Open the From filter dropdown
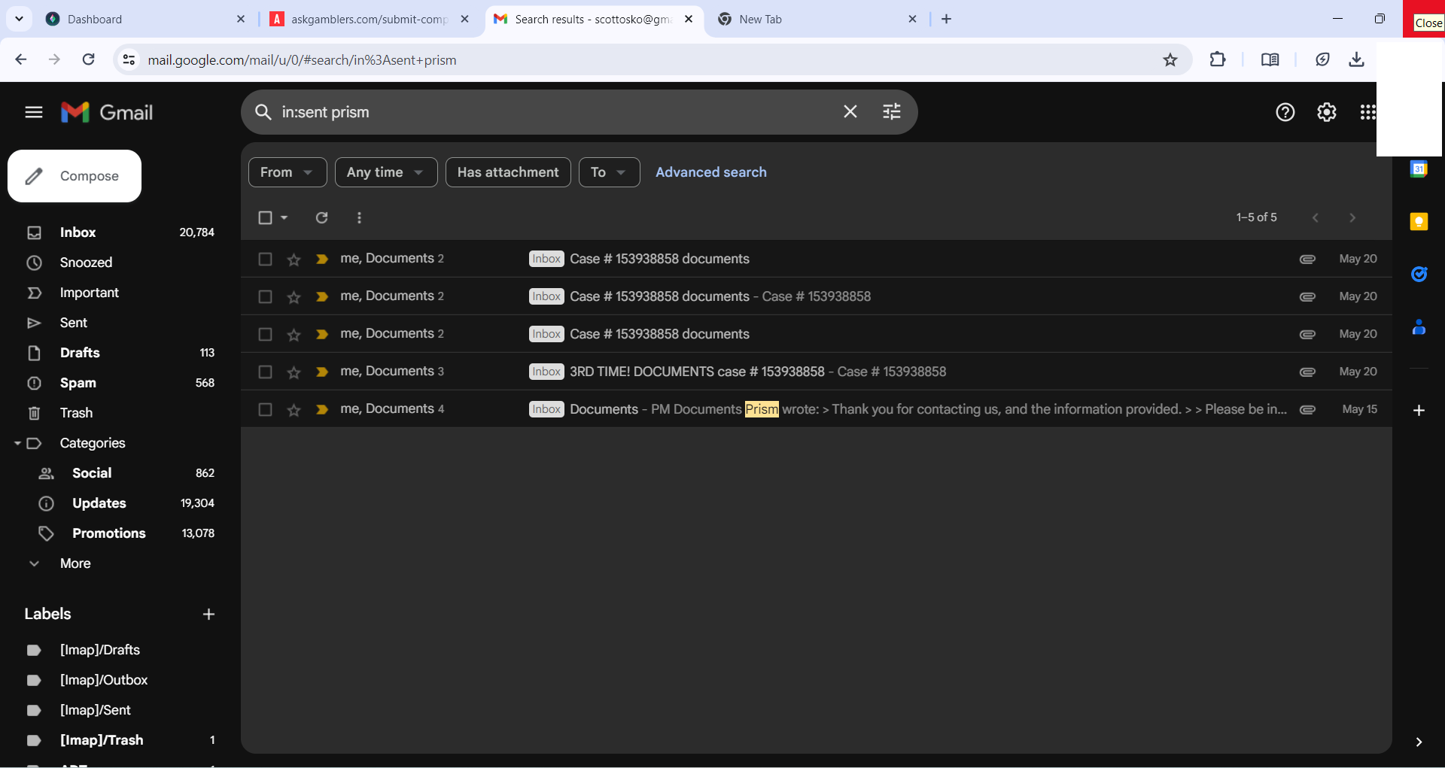Viewport: 1445px width, 768px height. [287, 172]
